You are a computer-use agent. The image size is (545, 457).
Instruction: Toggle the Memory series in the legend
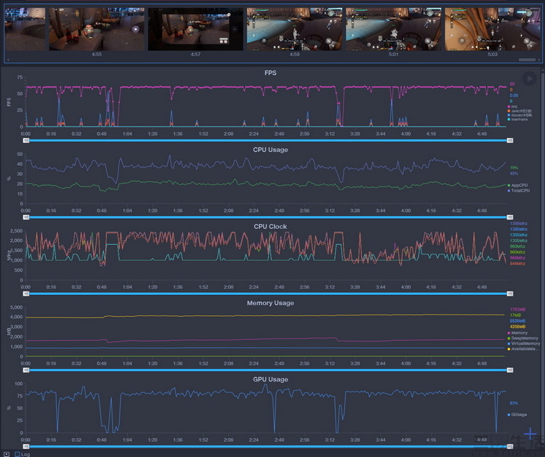tap(517, 333)
